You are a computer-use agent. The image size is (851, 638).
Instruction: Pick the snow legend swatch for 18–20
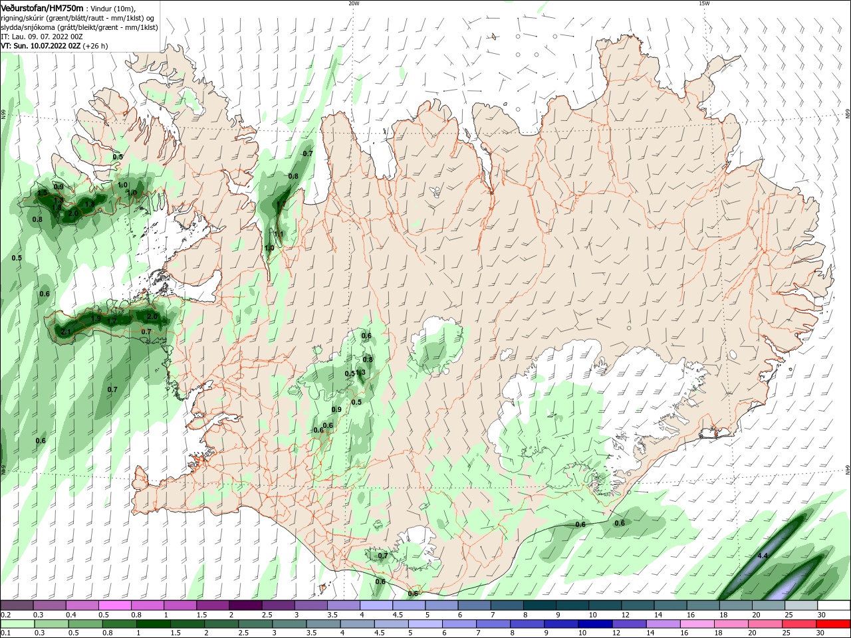735,605
